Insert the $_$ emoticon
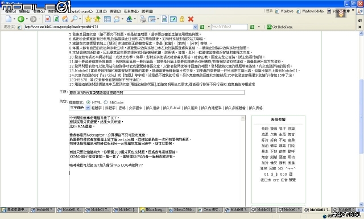 [274, 175]
